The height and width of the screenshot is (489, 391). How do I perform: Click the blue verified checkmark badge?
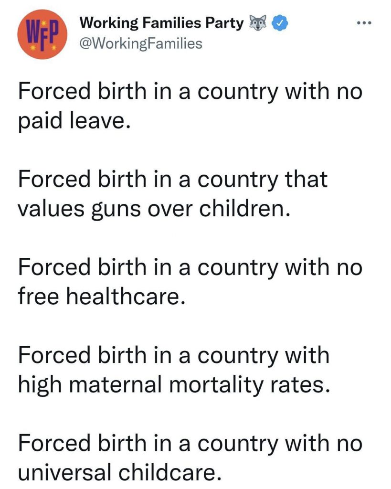click(x=280, y=23)
